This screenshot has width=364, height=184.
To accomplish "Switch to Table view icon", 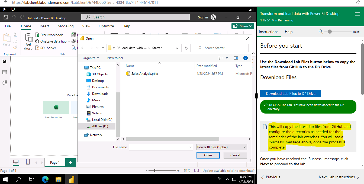I will pyautogui.click(x=4, y=72).
